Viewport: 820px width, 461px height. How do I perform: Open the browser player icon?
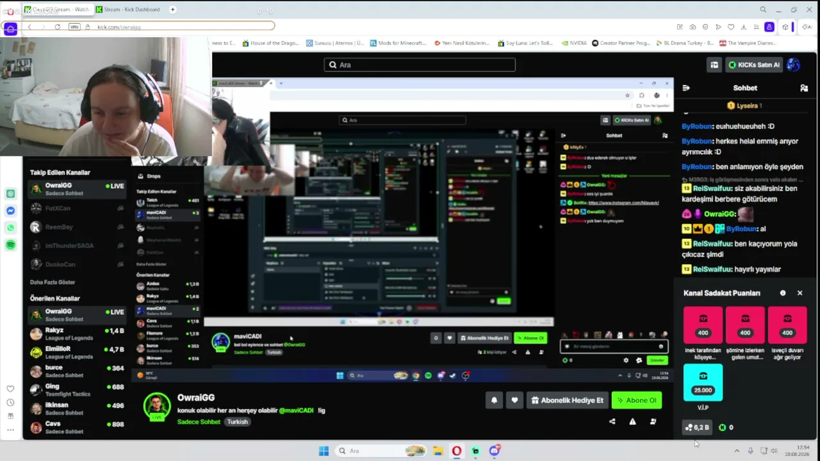[718, 27]
